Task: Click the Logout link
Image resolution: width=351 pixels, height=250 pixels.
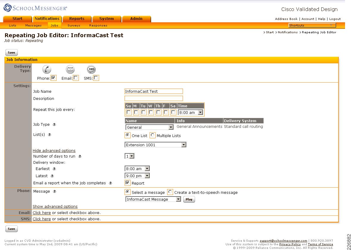Action: click(x=335, y=19)
